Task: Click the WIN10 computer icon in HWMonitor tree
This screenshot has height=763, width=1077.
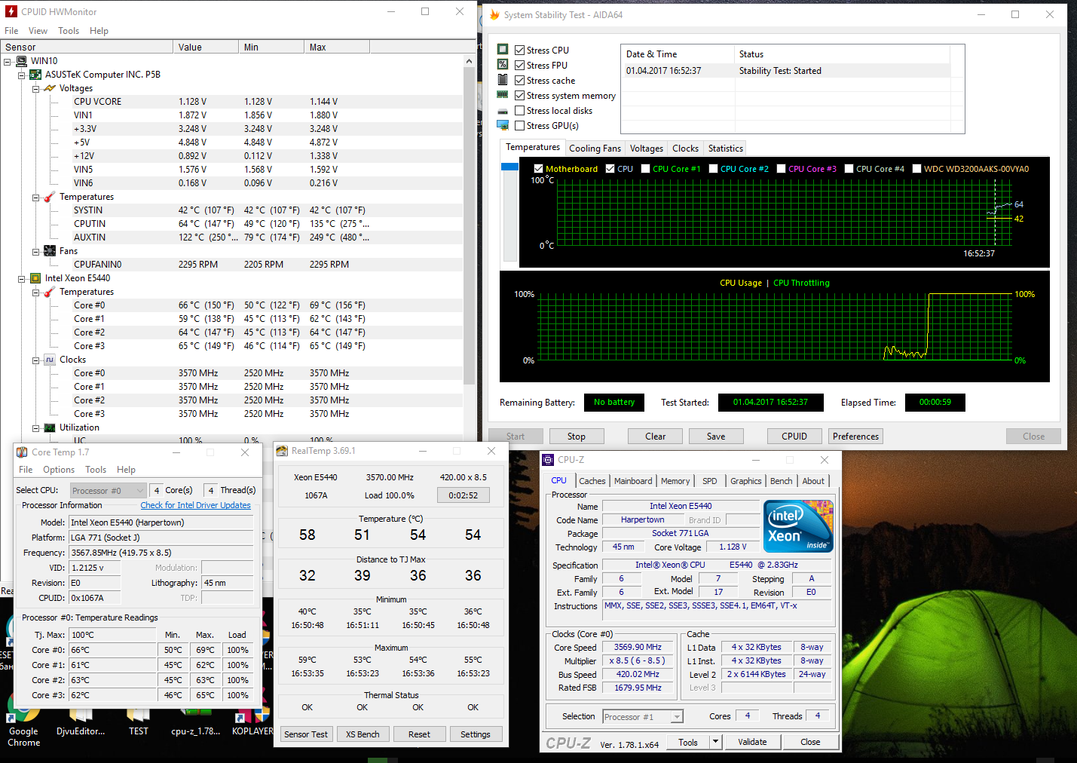Action: (x=21, y=61)
